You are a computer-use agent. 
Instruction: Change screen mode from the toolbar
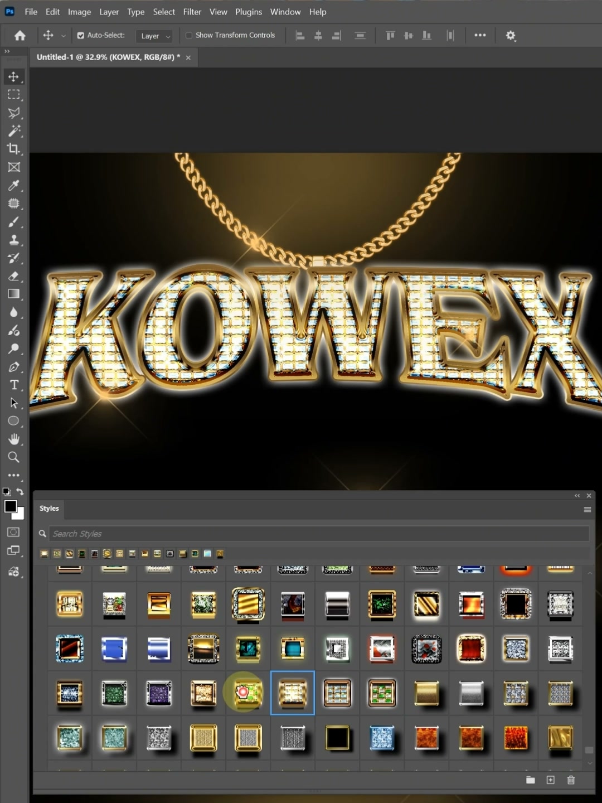pyautogui.click(x=14, y=551)
